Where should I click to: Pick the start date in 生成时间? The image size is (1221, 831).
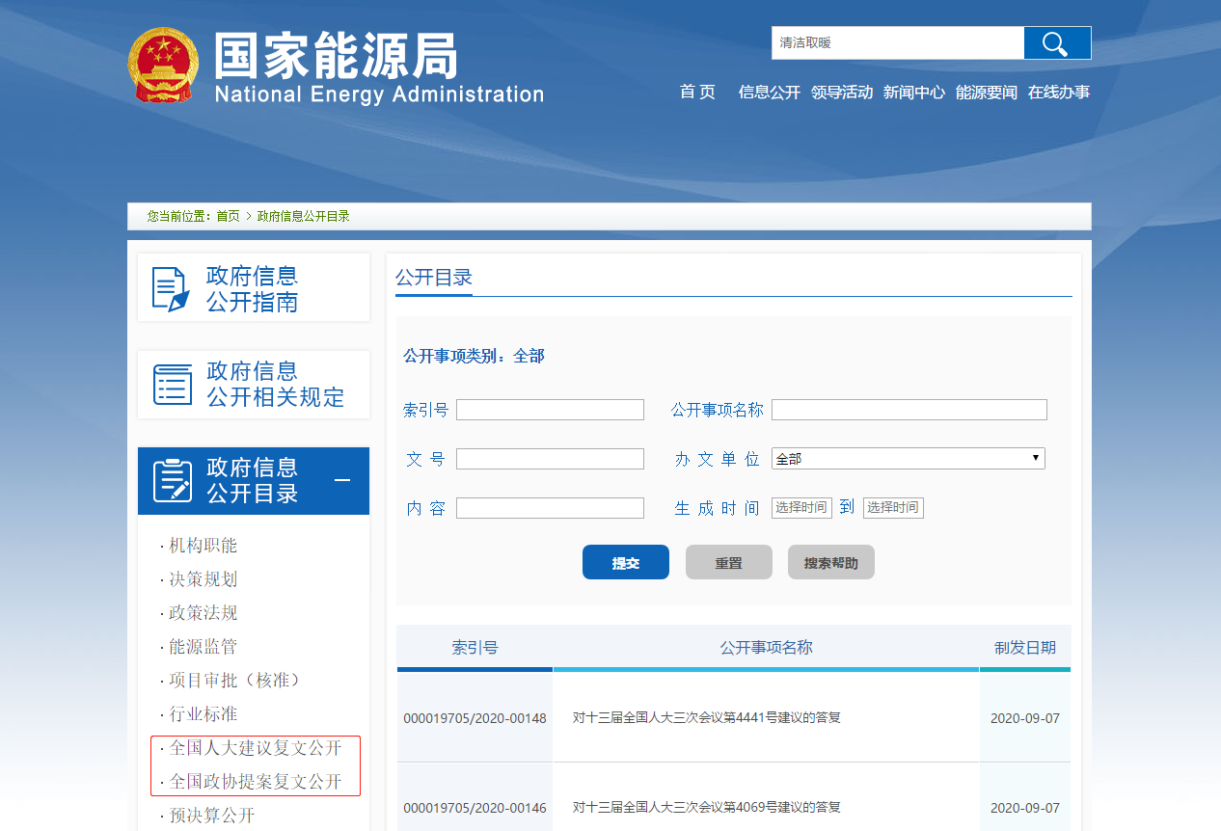(800, 508)
